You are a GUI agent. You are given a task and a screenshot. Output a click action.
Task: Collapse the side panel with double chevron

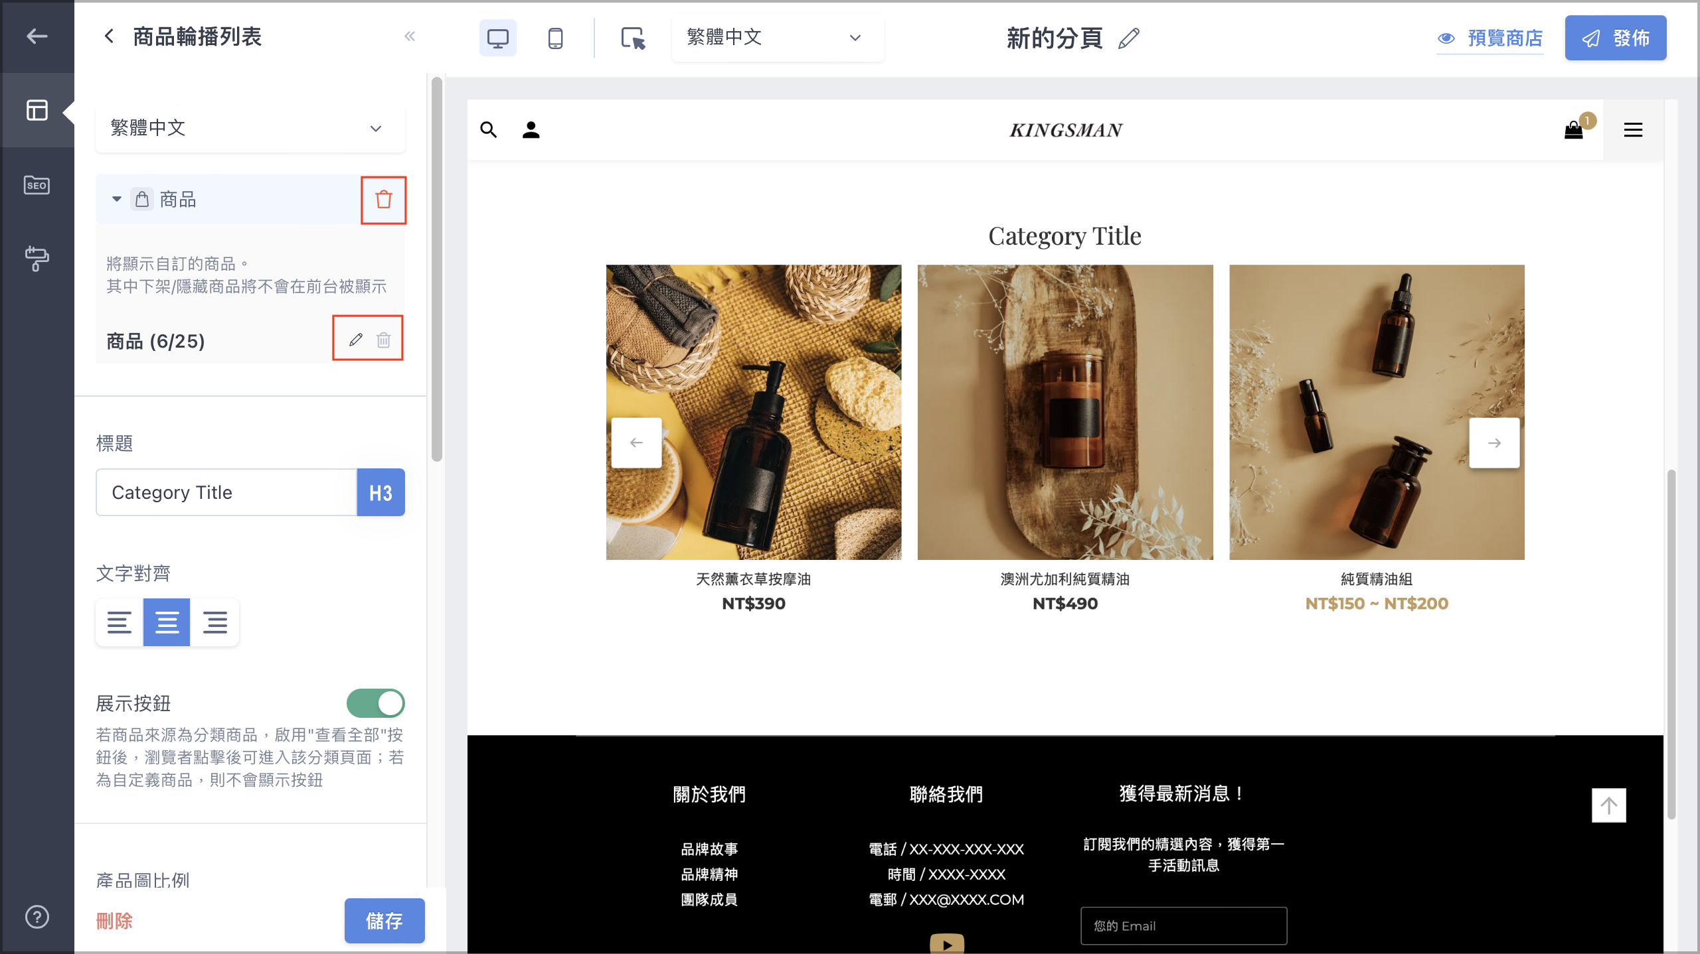(410, 36)
